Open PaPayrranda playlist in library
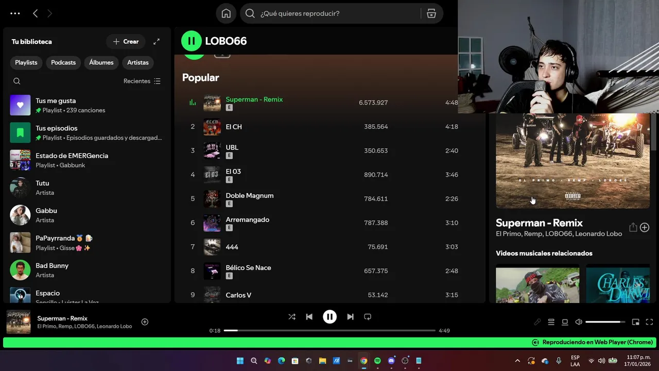 click(88, 243)
